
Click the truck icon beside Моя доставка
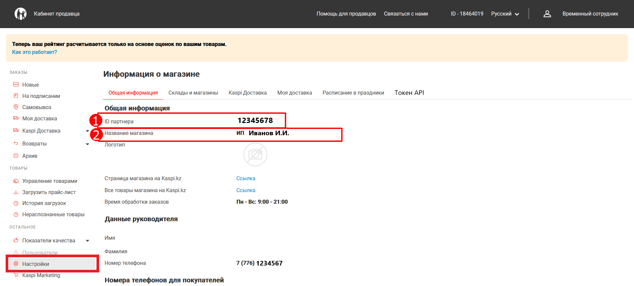tap(16, 118)
